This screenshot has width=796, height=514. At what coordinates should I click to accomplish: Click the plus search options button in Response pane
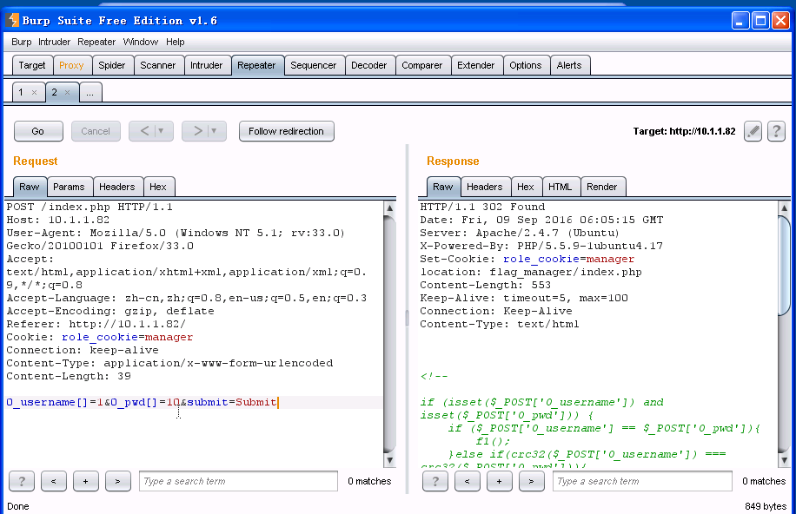[x=499, y=481]
